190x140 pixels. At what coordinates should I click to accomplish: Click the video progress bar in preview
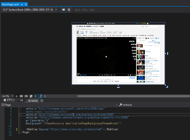pos(106,74)
